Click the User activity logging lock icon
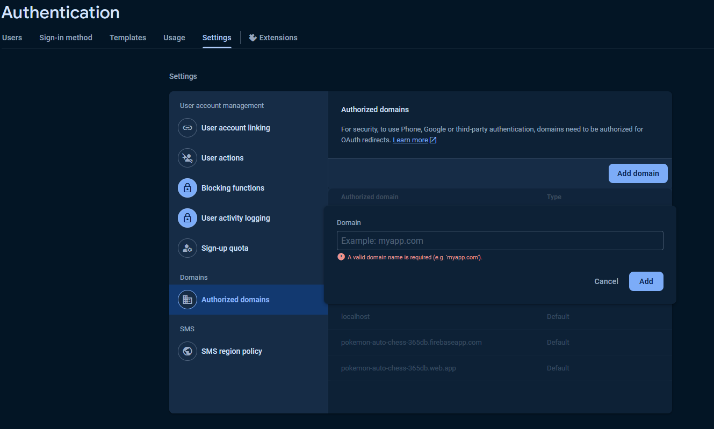This screenshot has height=429, width=714. point(187,218)
